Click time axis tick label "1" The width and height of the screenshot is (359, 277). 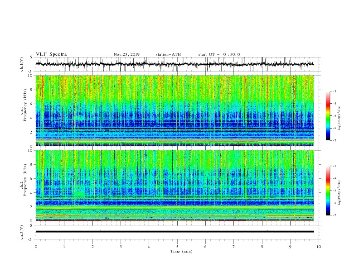(x=64, y=247)
